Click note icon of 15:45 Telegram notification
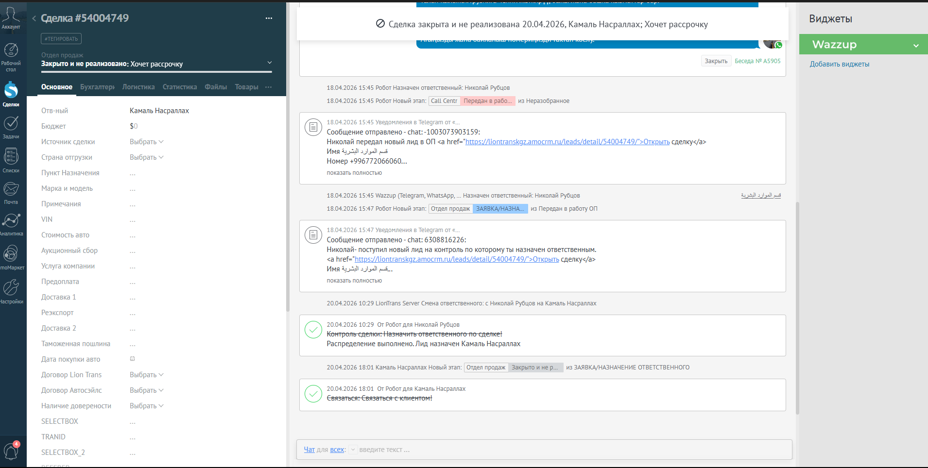The image size is (928, 468). [313, 127]
